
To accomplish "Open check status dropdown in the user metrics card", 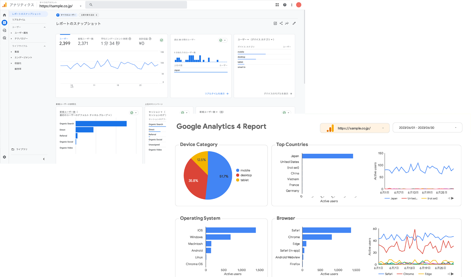I will pos(162,40).
